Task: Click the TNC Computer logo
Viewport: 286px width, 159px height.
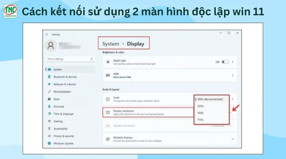Action: click(10, 11)
